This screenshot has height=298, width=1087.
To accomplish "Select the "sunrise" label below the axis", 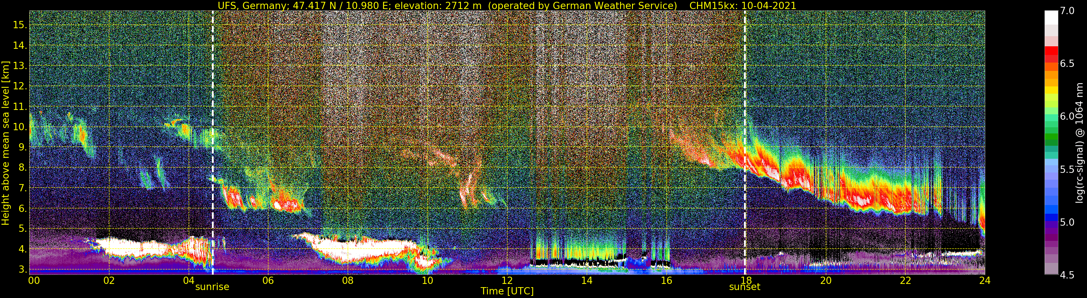I will (212, 287).
